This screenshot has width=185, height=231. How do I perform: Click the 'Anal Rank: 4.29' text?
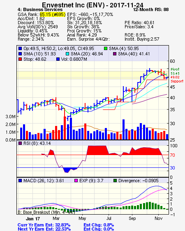(x=82, y=35)
